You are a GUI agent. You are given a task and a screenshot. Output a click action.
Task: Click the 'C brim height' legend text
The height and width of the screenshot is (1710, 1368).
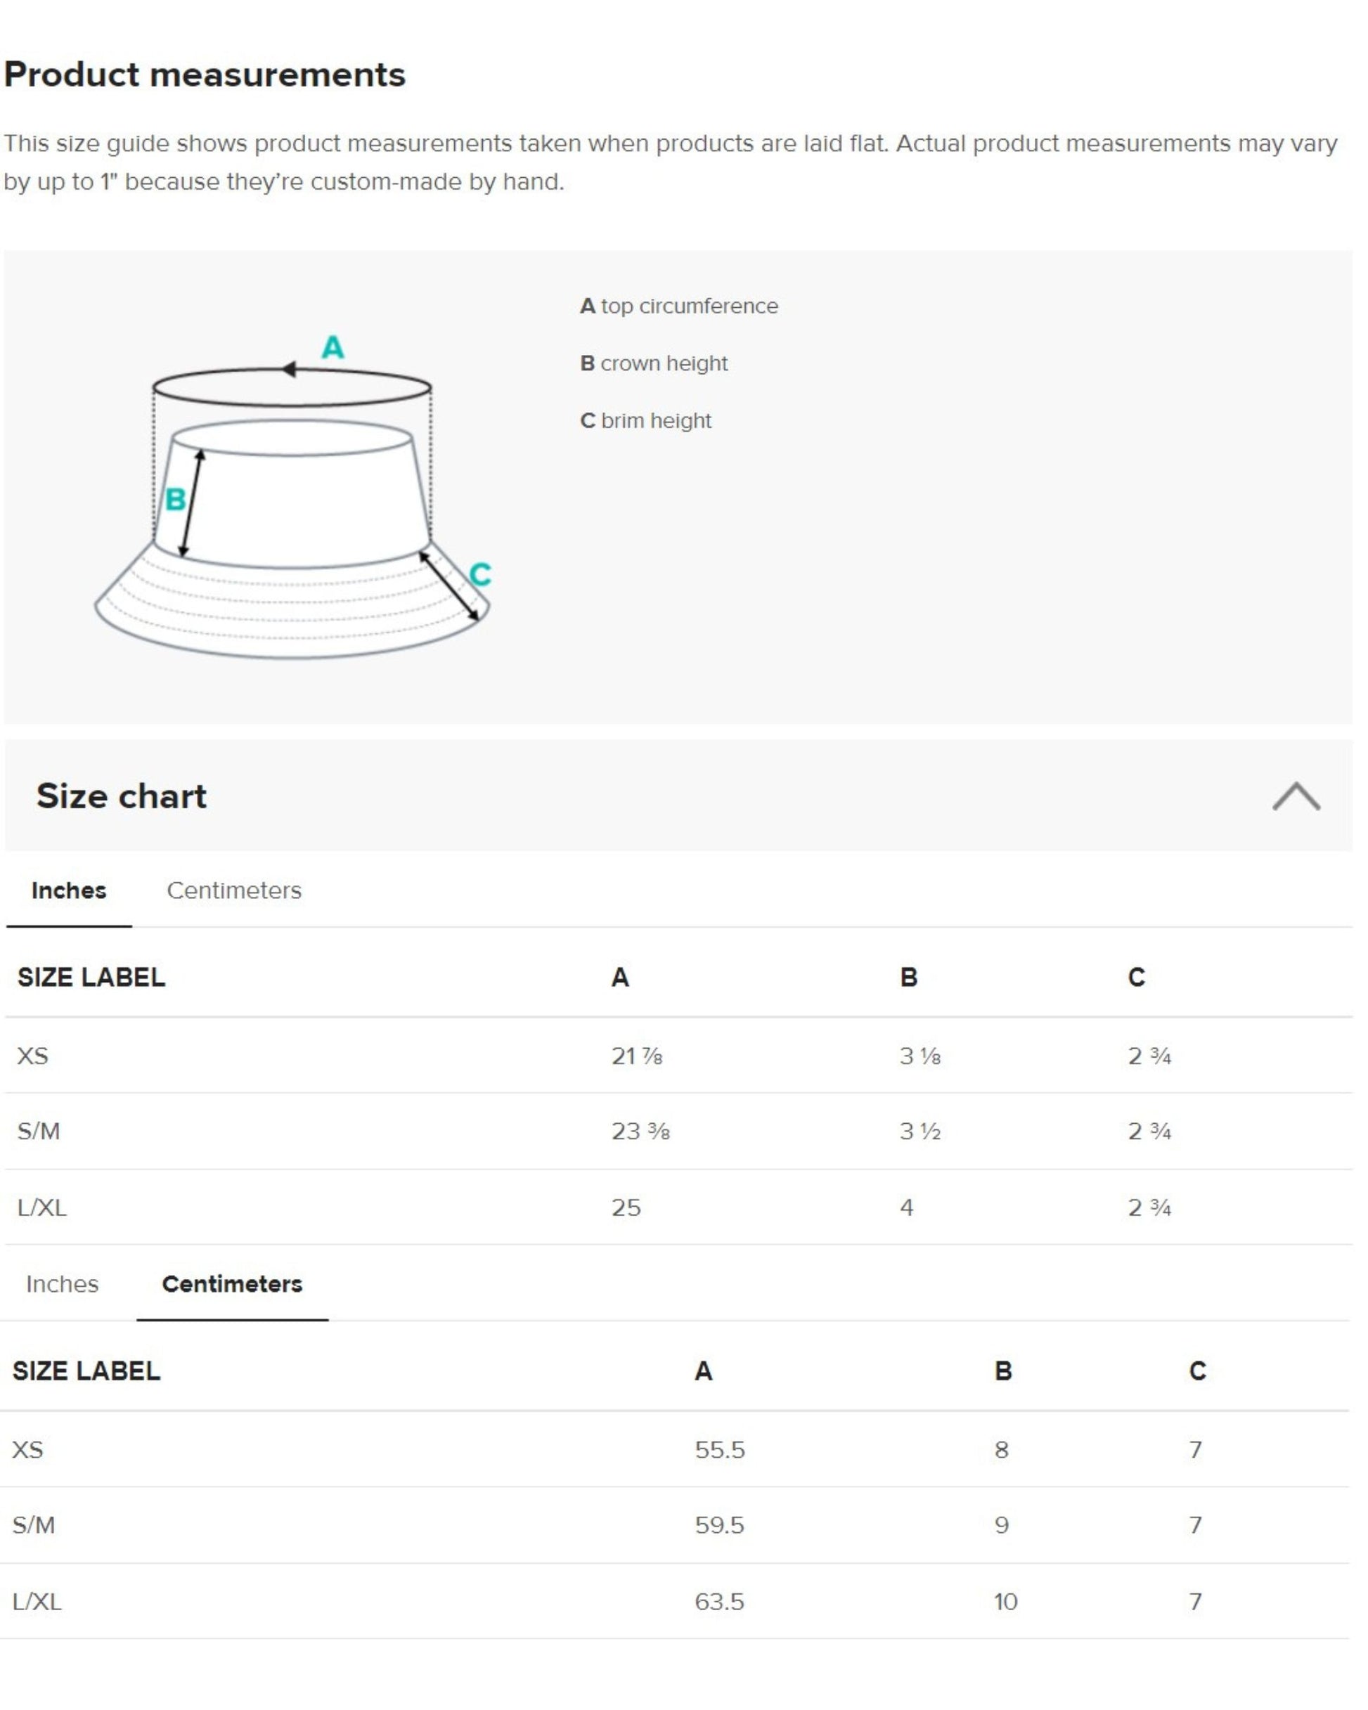[645, 420]
